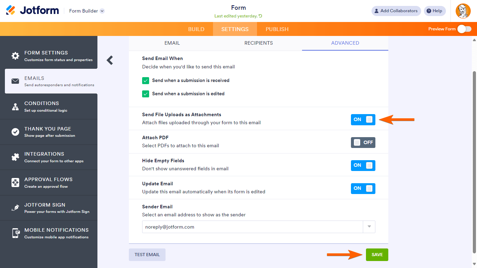477x268 pixels.
Task: Select the Advanced tab
Action: (345, 43)
